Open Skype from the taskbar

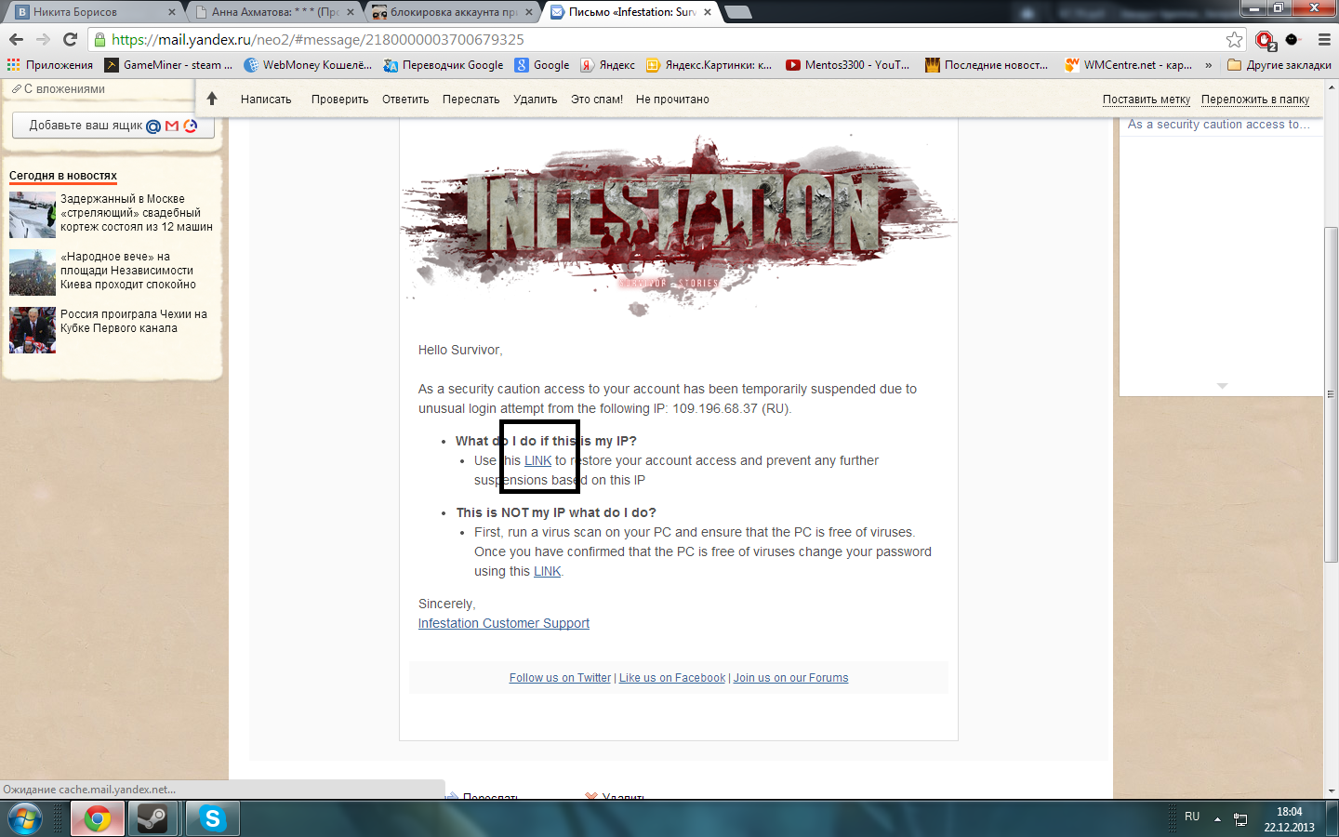(213, 818)
